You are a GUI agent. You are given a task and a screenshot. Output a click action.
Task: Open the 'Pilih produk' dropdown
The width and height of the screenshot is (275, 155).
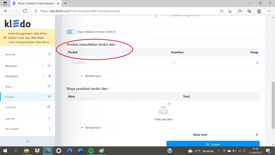coord(115,62)
